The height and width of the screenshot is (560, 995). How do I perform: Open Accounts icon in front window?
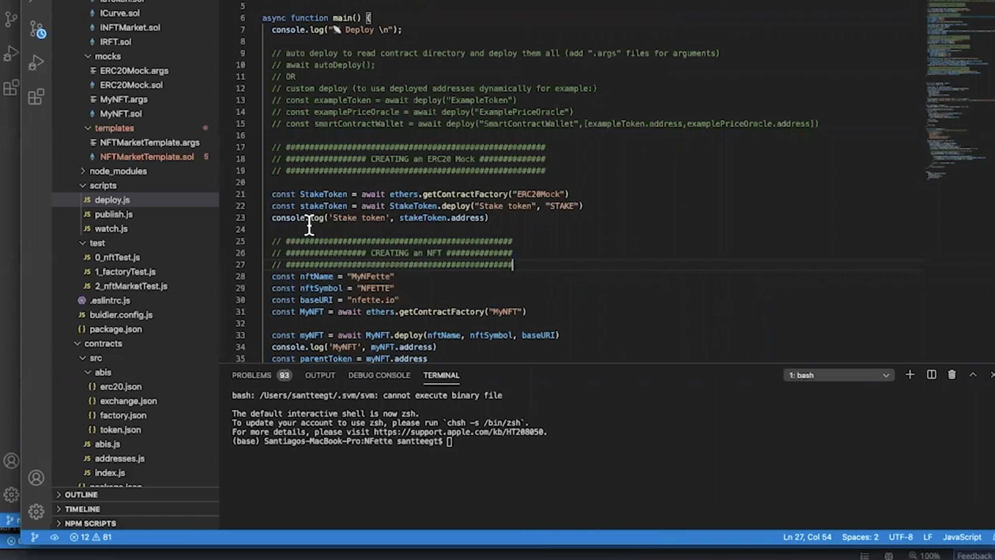[36, 478]
